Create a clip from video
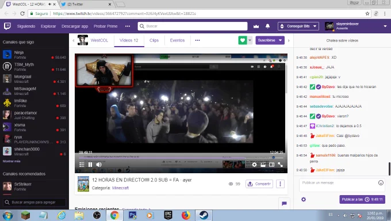Image resolution: width=391 pixels, height=221 pixels. pyautogui.click(x=263, y=165)
